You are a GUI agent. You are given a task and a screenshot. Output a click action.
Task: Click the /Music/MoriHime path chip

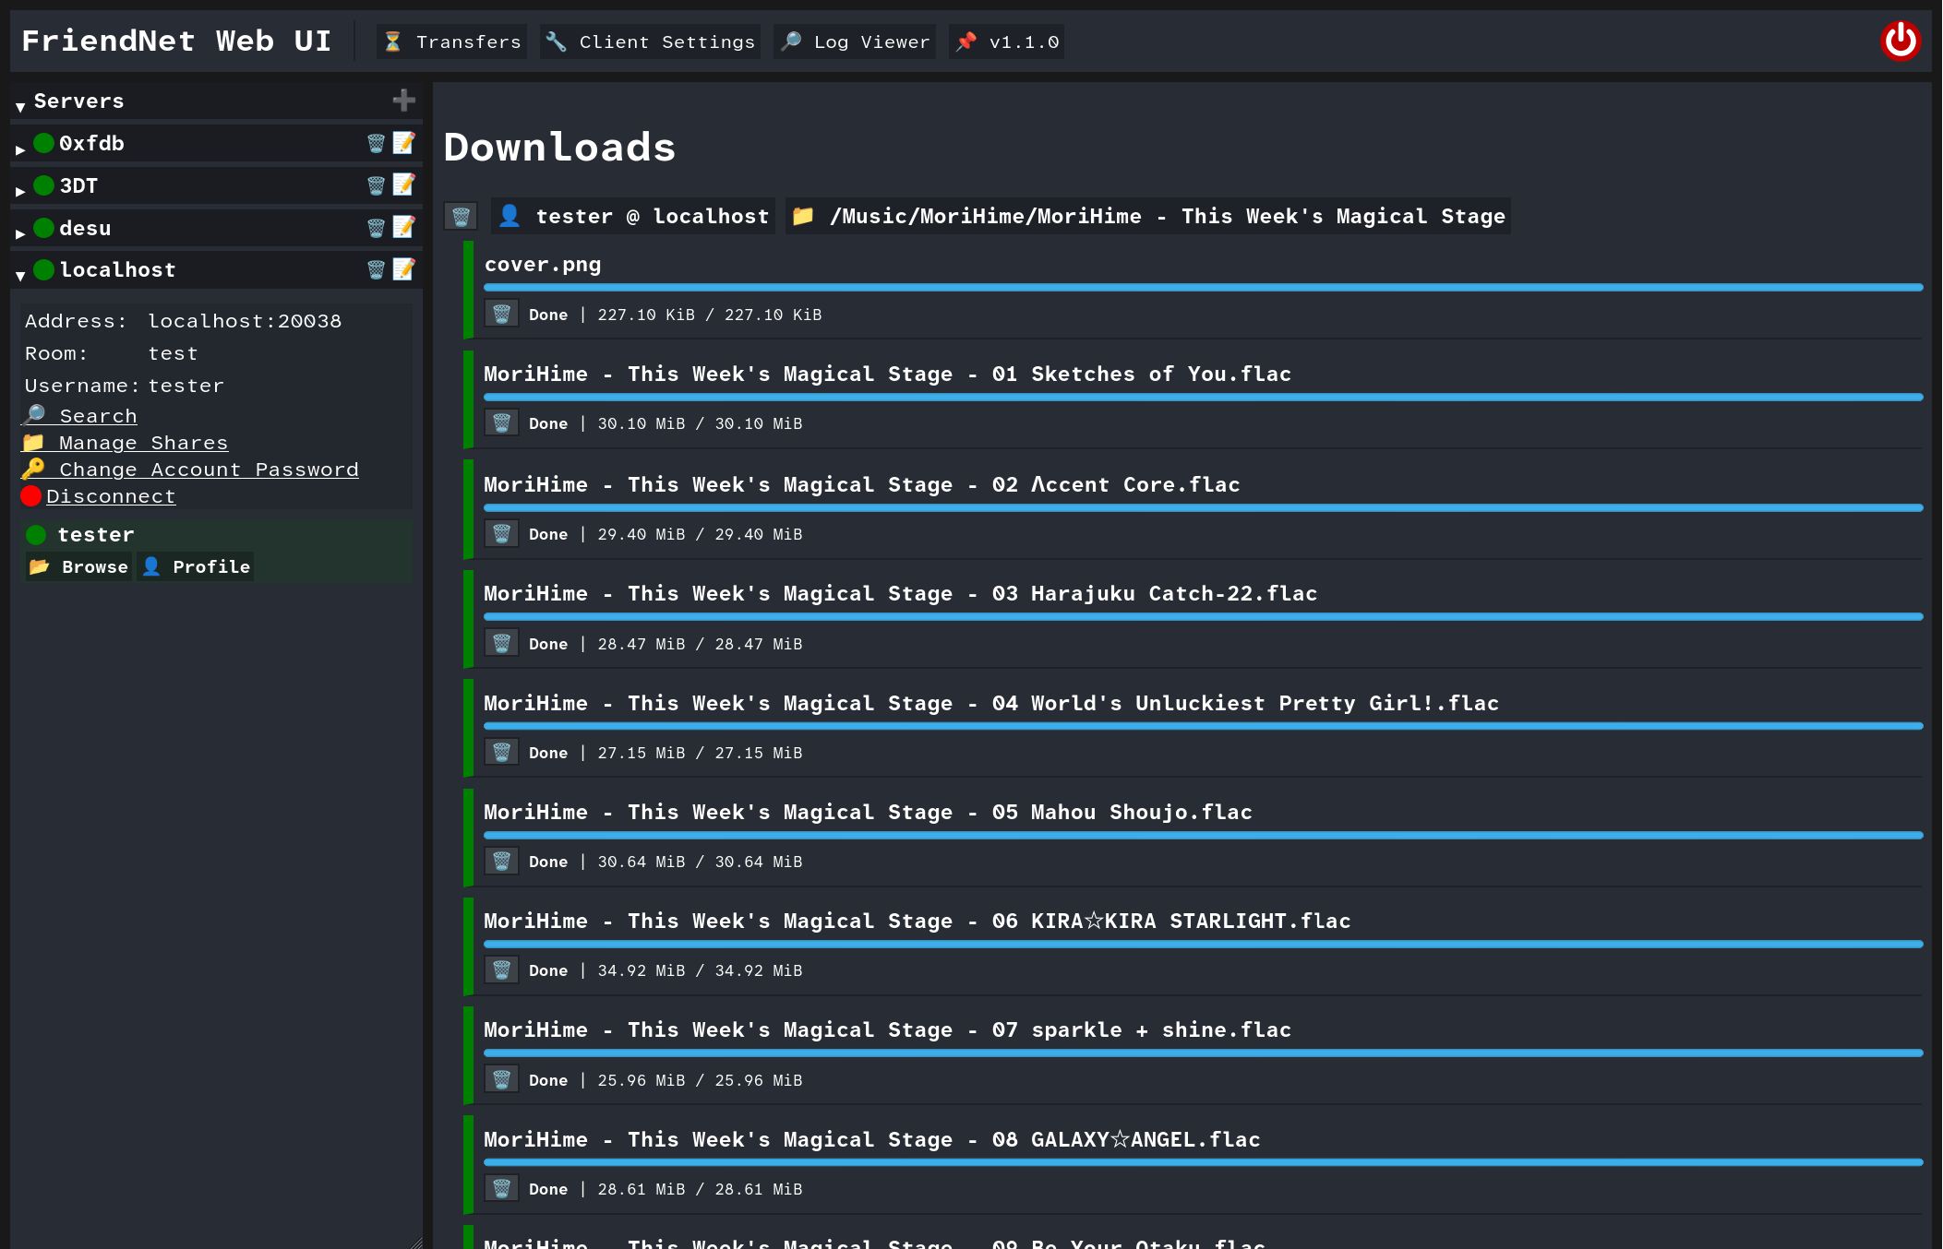coord(1148,216)
